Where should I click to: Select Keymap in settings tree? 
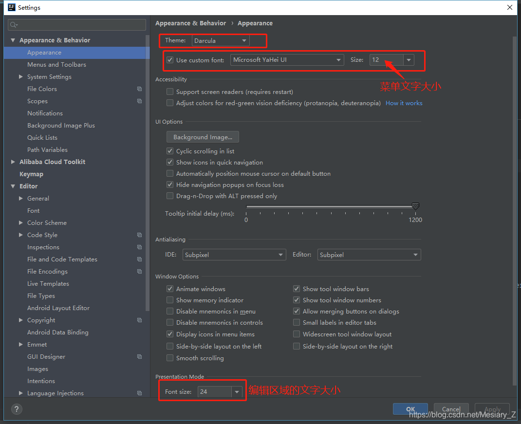[x=31, y=174]
